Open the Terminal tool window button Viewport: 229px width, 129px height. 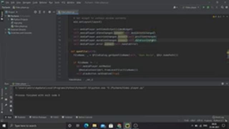coord(67,117)
